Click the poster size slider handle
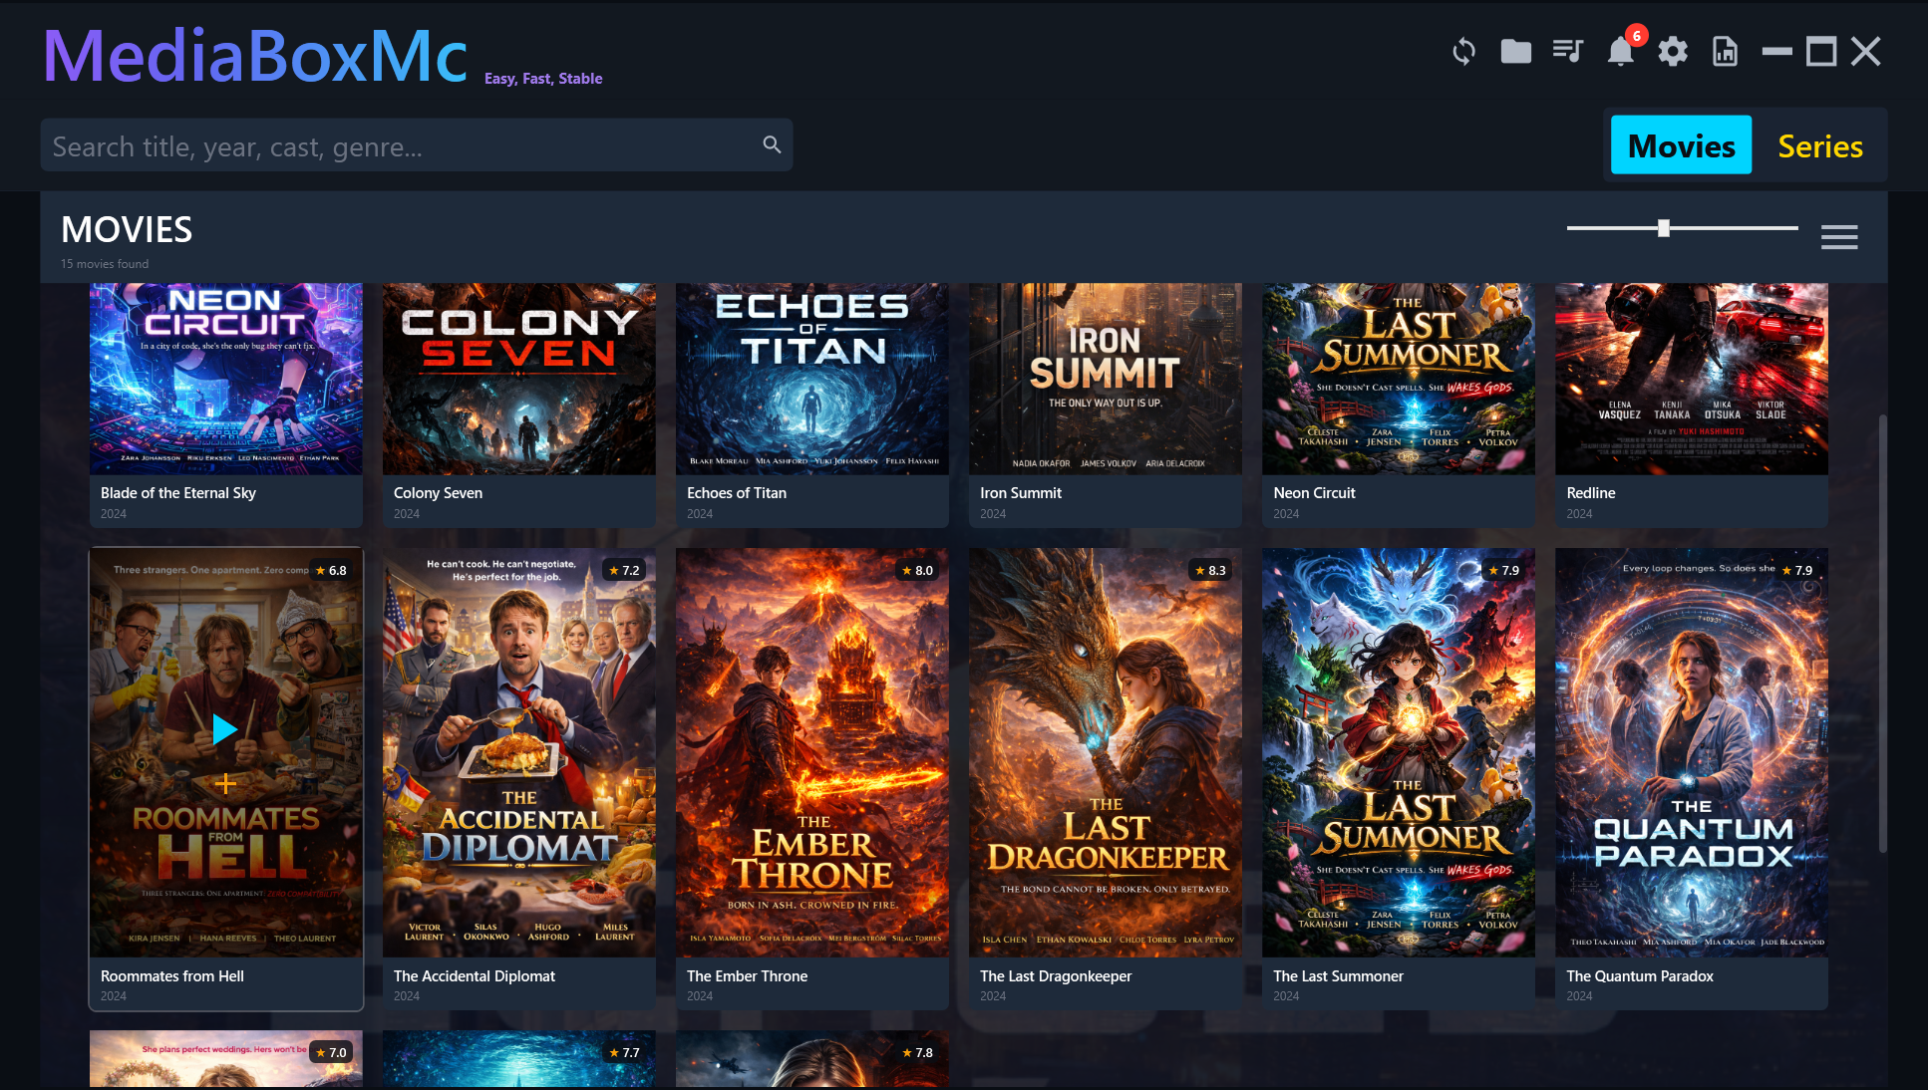This screenshot has width=1928, height=1090. [x=1664, y=228]
